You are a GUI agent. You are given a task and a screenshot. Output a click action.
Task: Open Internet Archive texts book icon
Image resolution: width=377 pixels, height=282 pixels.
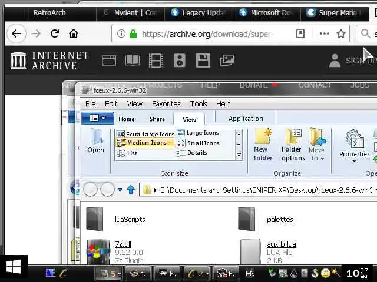pyautogui.click(x=133, y=60)
